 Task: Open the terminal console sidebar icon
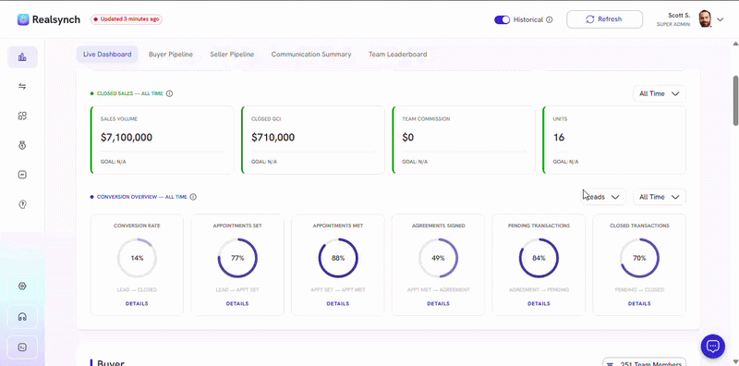pyautogui.click(x=22, y=348)
